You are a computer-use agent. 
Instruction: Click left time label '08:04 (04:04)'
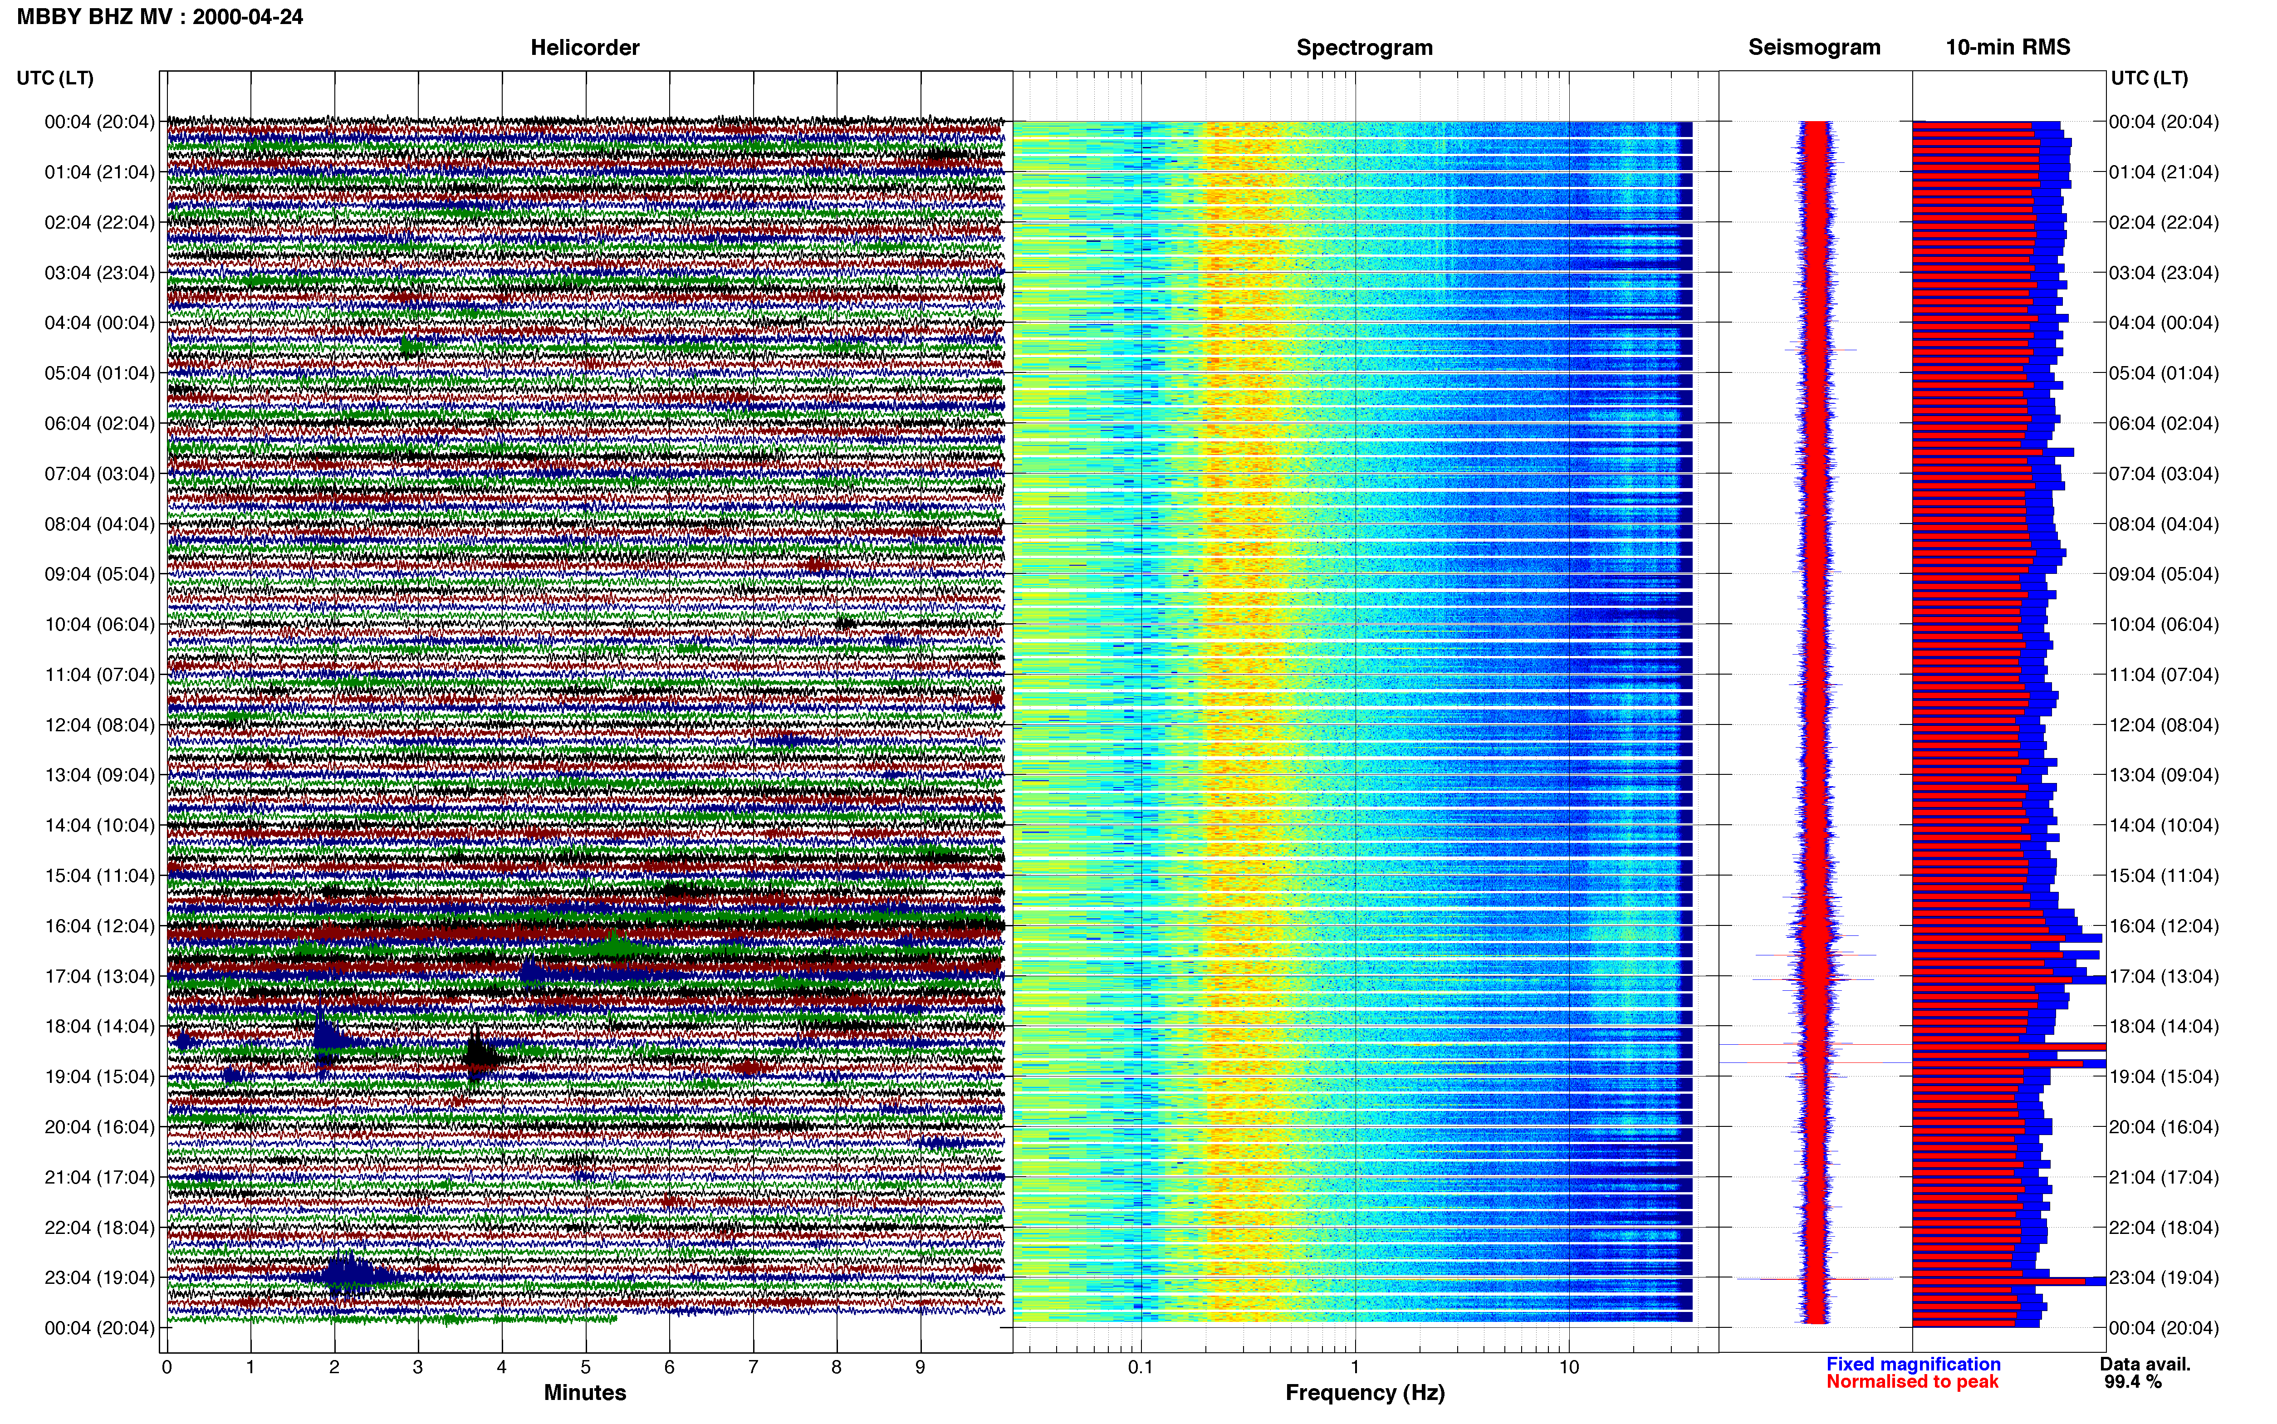point(100,524)
